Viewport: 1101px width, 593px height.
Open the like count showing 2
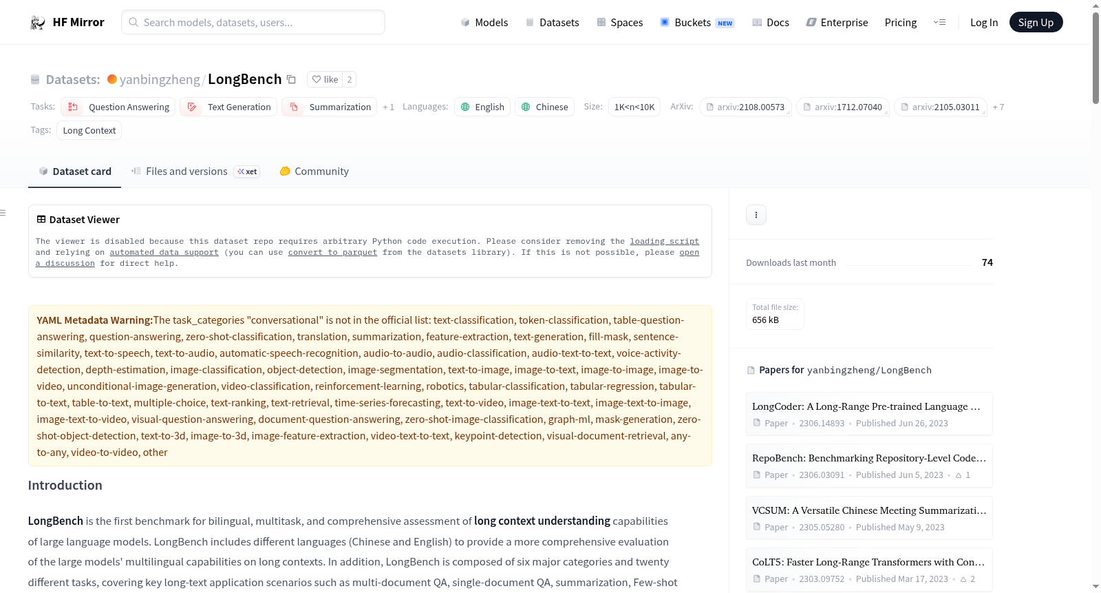[350, 79]
